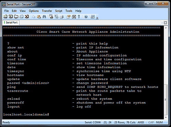The height and width of the screenshot is (127, 171).
Task: Click the 'ANSI' status bar entry
Action: pyautogui.click(x=141, y=122)
